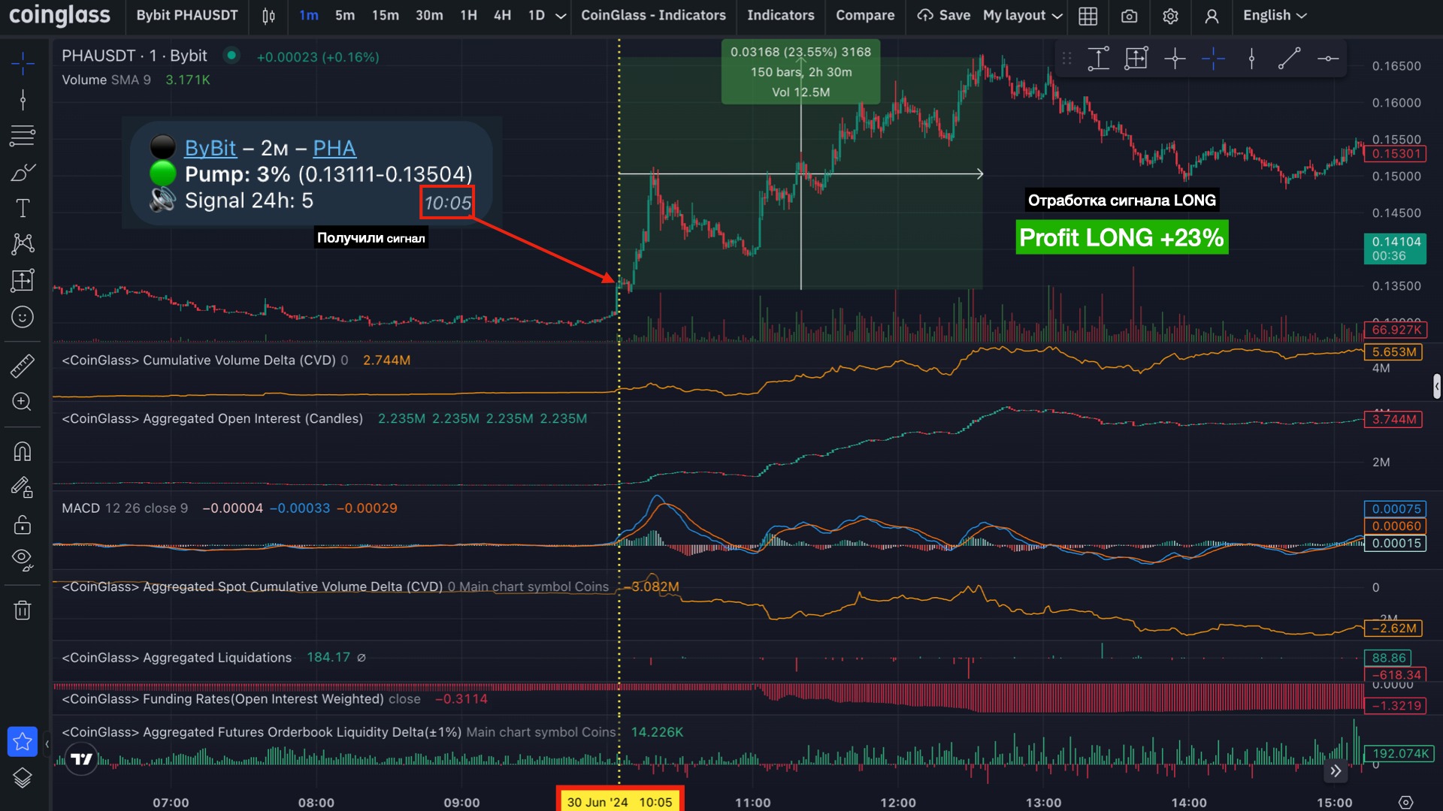Open the English language dropdown
1443x811 pixels.
pos(1275,16)
